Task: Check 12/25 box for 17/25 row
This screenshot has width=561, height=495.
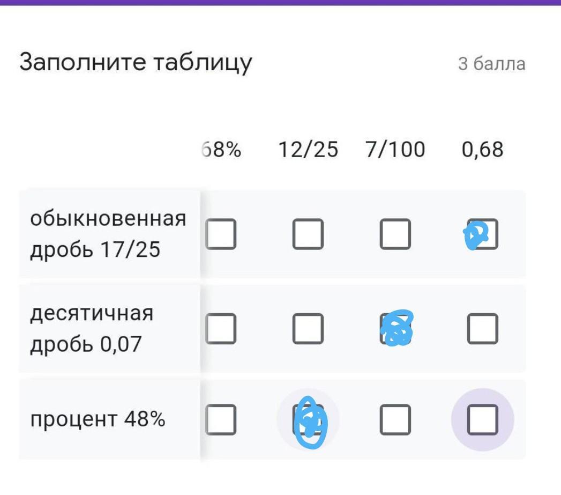Action: pyautogui.click(x=308, y=234)
